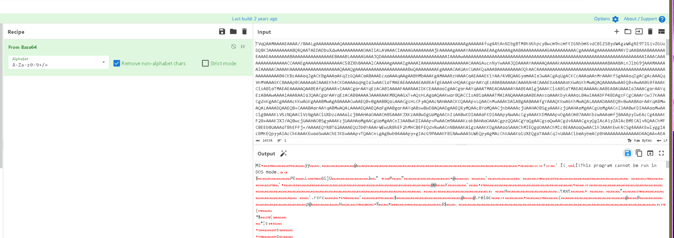The width and height of the screenshot is (674, 238).
Task: Reset the pane layout
Action: [x=661, y=32]
